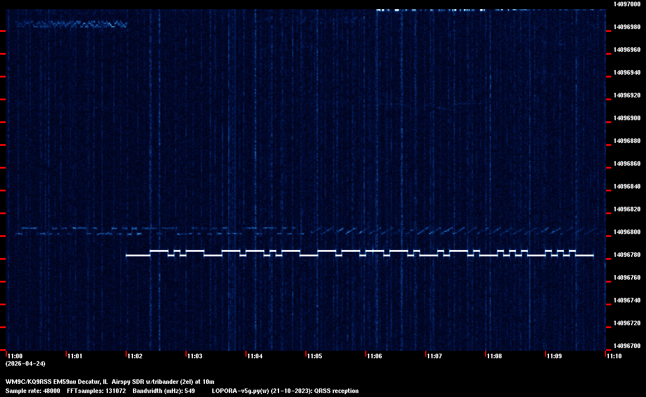
Task: Click the 14097000 frequency label
Action: click(x=627, y=4)
